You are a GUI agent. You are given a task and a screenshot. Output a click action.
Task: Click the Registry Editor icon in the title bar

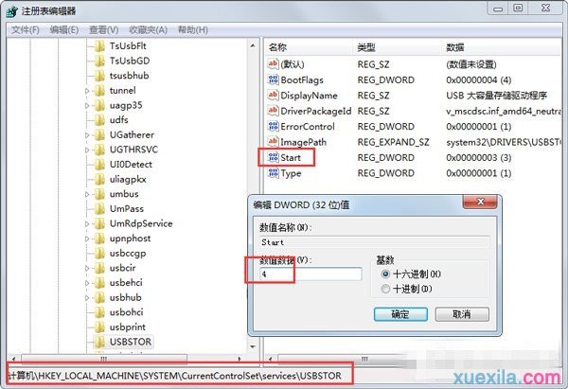click(12, 11)
